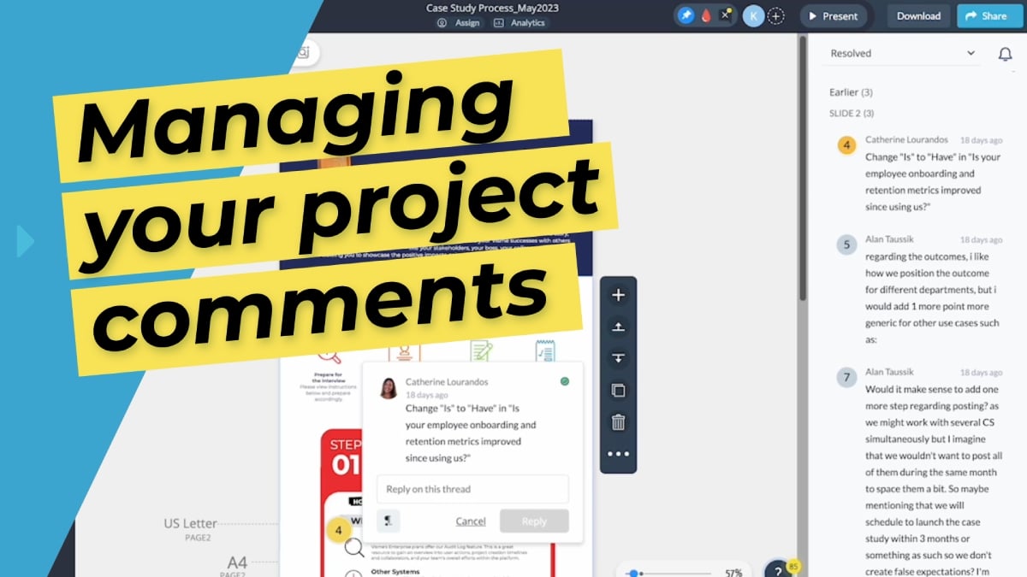Viewport: 1027px width, 577px height.
Task: Click the gray Reply button
Action: coord(534,521)
